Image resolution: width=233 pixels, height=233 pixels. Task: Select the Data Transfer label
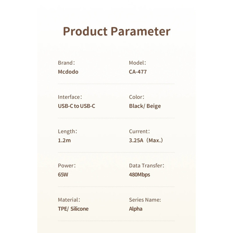point(147,165)
